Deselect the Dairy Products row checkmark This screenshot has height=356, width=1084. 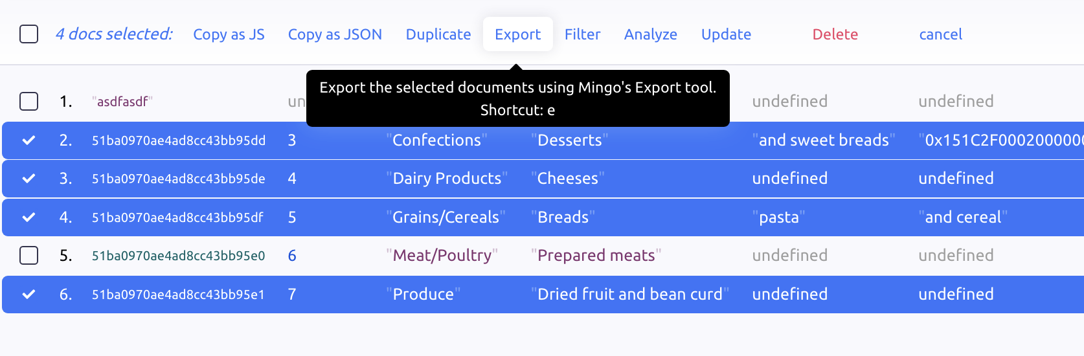[29, 179]
